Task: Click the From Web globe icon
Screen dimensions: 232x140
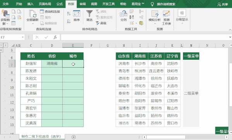Action: [x=14, y=17]
